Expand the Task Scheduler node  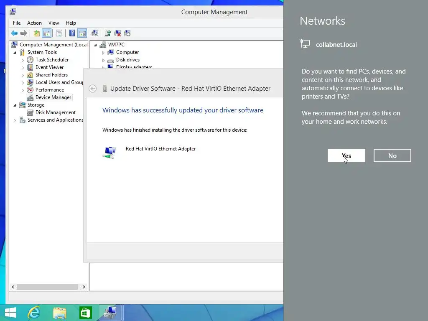(23, 60)
